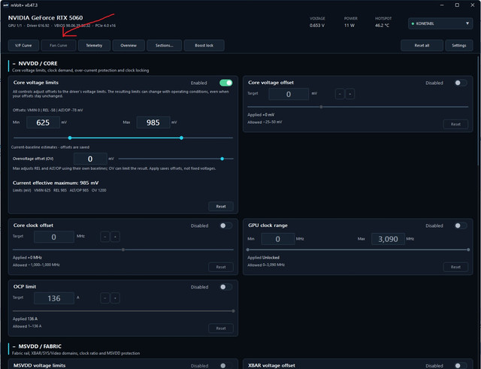Click the GPU clock range min slider handle
The image size is (481, 369).
coord(248,250)
